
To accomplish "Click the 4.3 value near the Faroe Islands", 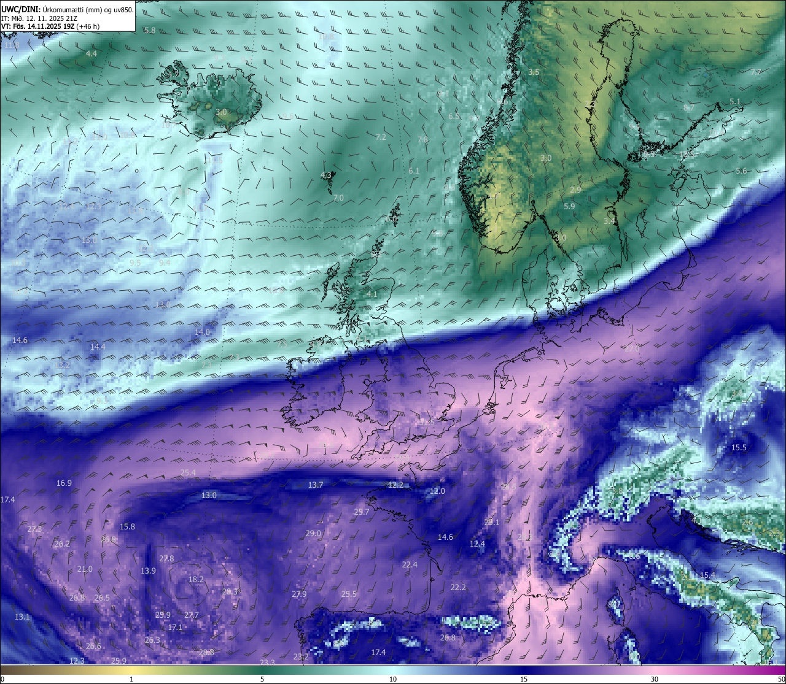I will point(326,175).
